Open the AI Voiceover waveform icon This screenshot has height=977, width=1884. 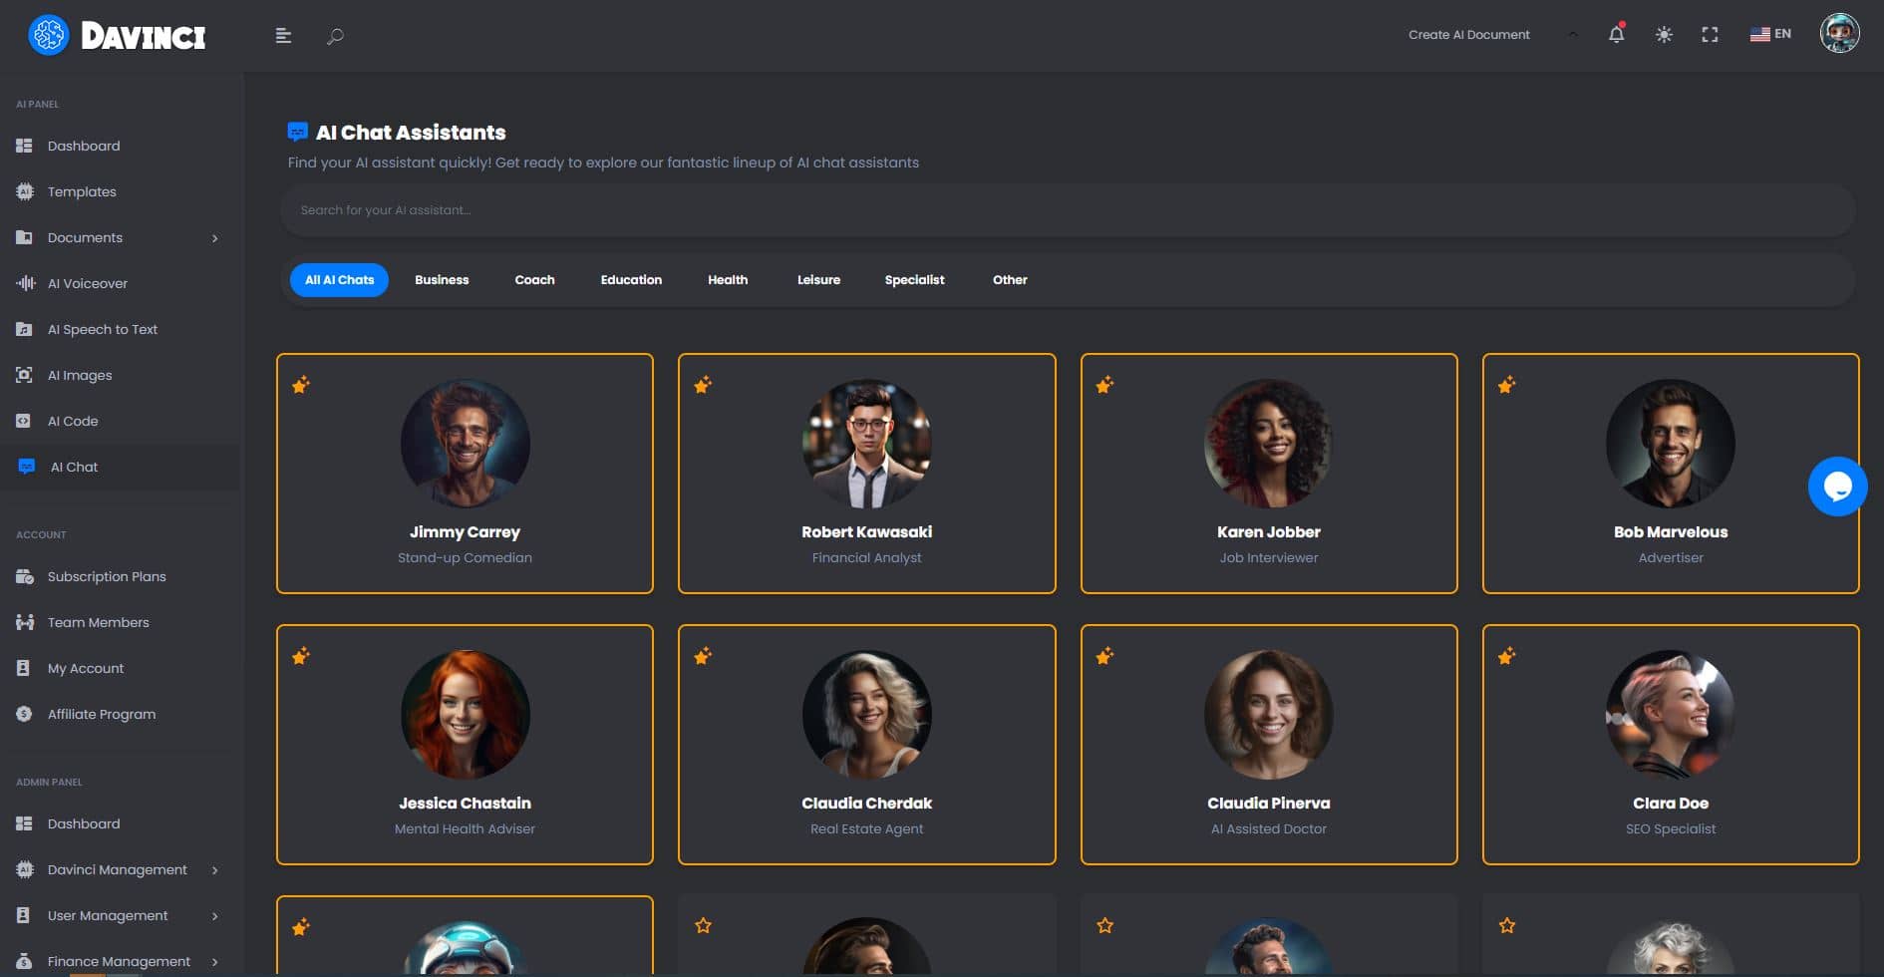click(24, 283)
